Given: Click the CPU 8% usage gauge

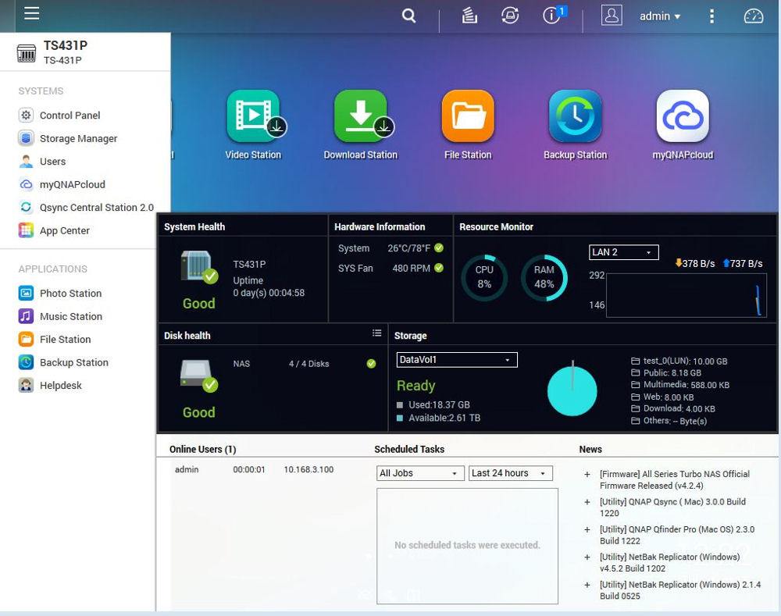Looking at the screenshot, I should tap(484, 277).
